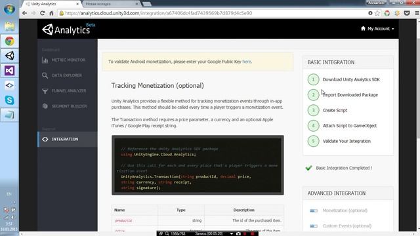
Task: Open the browser home page icon
Action: pyautogui.click(x=51, y=13)
